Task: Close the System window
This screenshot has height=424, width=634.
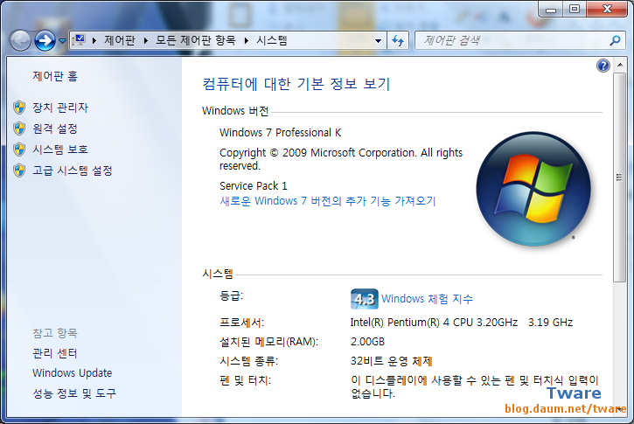Action: tap(607, 9)
